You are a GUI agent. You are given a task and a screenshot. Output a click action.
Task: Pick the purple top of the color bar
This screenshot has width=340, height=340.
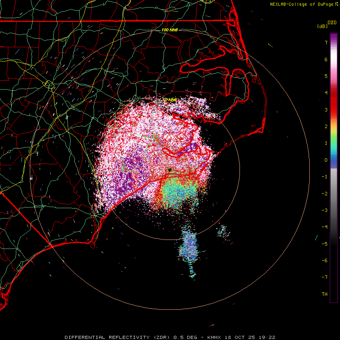pyautogui.click(x=334, y=37)
